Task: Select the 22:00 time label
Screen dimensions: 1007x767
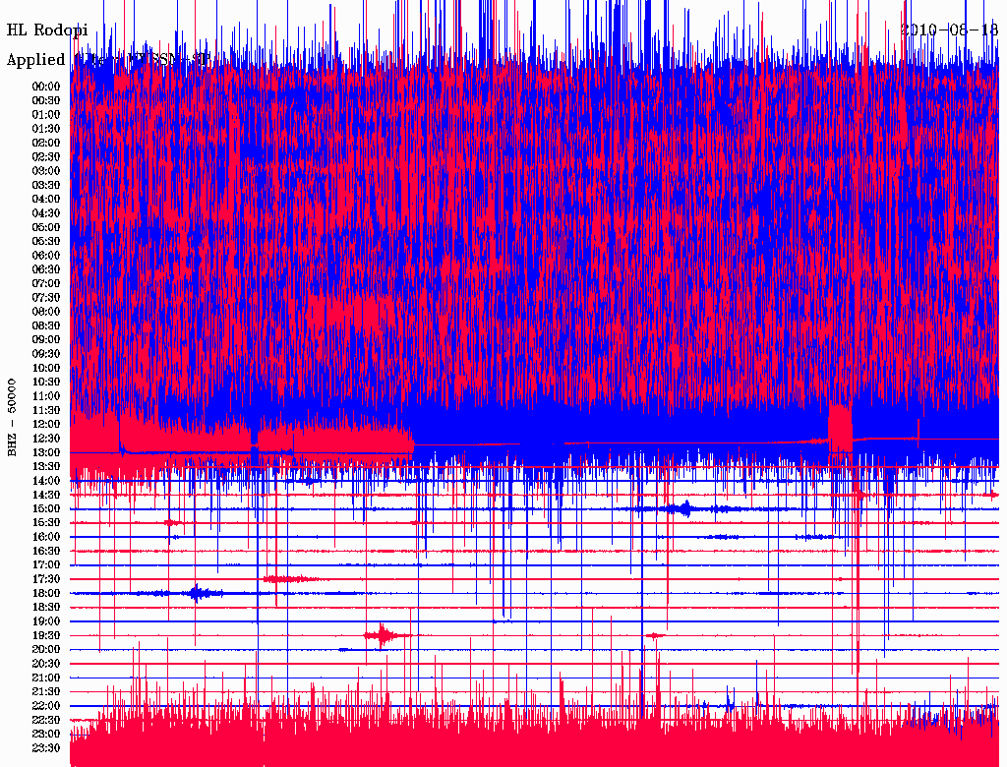Action: coord(45,707)
